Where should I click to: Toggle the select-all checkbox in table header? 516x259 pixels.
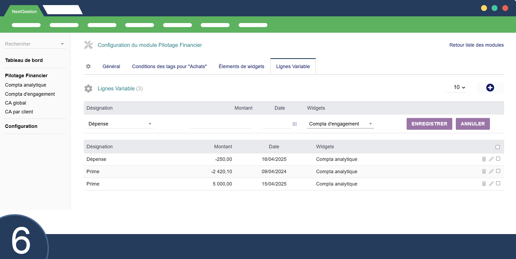pos(497,147)
